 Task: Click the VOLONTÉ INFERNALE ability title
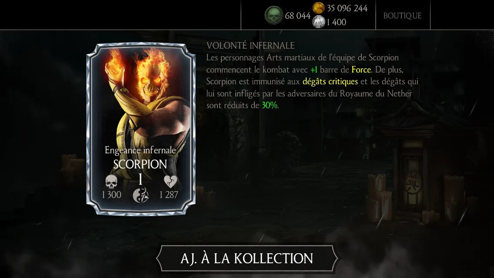(x=250, y=46)
